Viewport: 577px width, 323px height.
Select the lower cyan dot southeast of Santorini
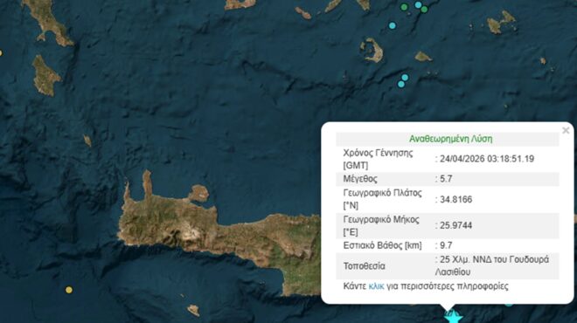[401, 84]
